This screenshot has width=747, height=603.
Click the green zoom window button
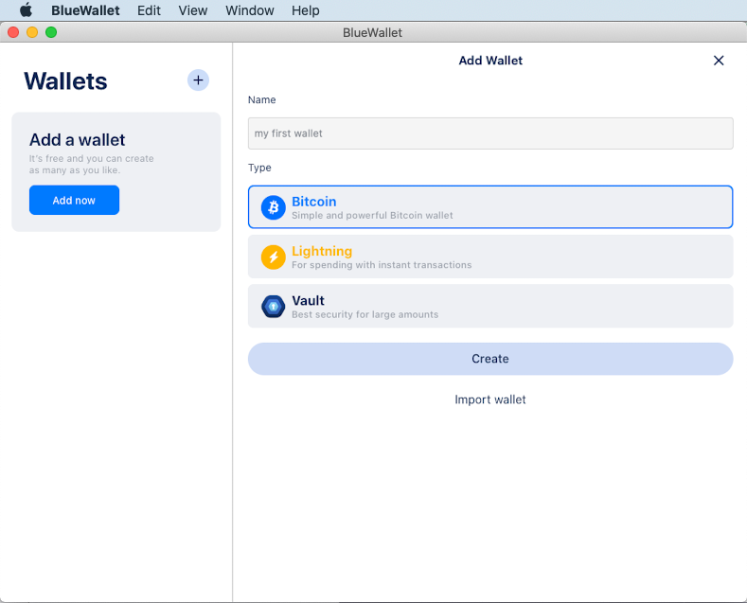[x=51, y=32]
